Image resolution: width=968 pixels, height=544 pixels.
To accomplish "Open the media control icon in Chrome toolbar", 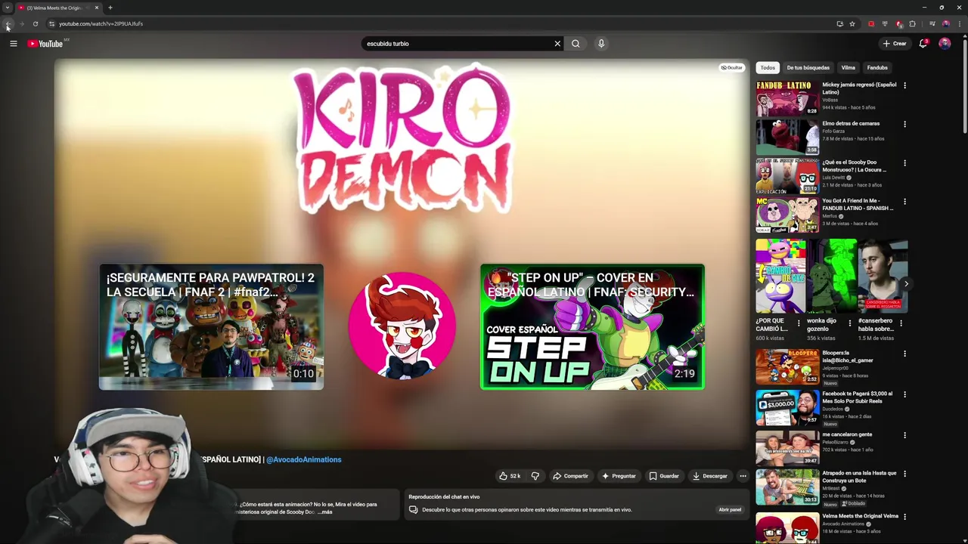I will click(932, 23).
